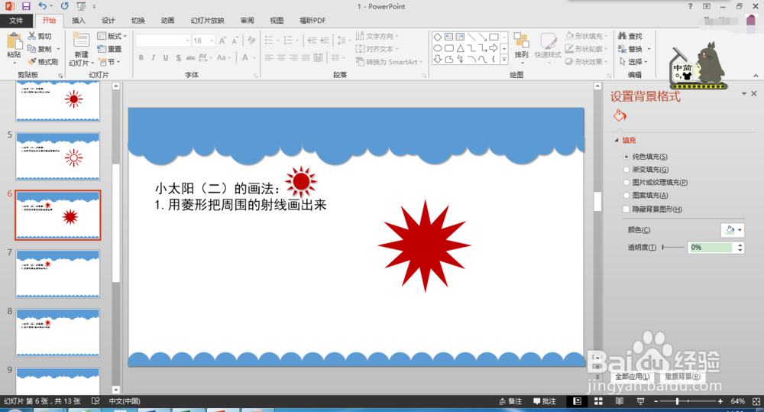Viewport: 764px width, 412px height.
Task: Toggle Notes (备注) pane in status bar
Action: (x=510, y=401)
